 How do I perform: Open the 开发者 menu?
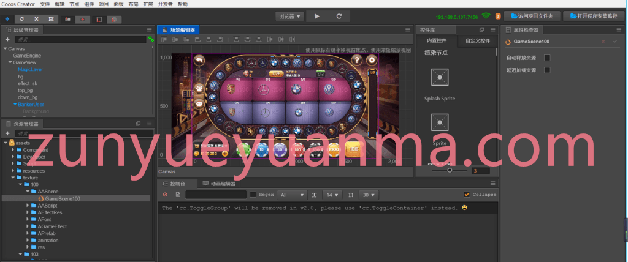166,4
